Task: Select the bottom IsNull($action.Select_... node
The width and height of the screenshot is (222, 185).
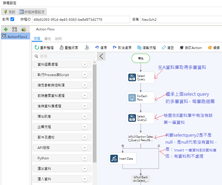Action: 140,179
